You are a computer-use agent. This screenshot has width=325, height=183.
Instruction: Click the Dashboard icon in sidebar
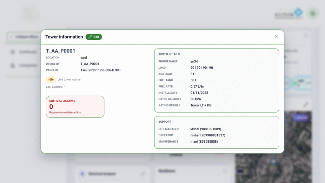point(13,52)
